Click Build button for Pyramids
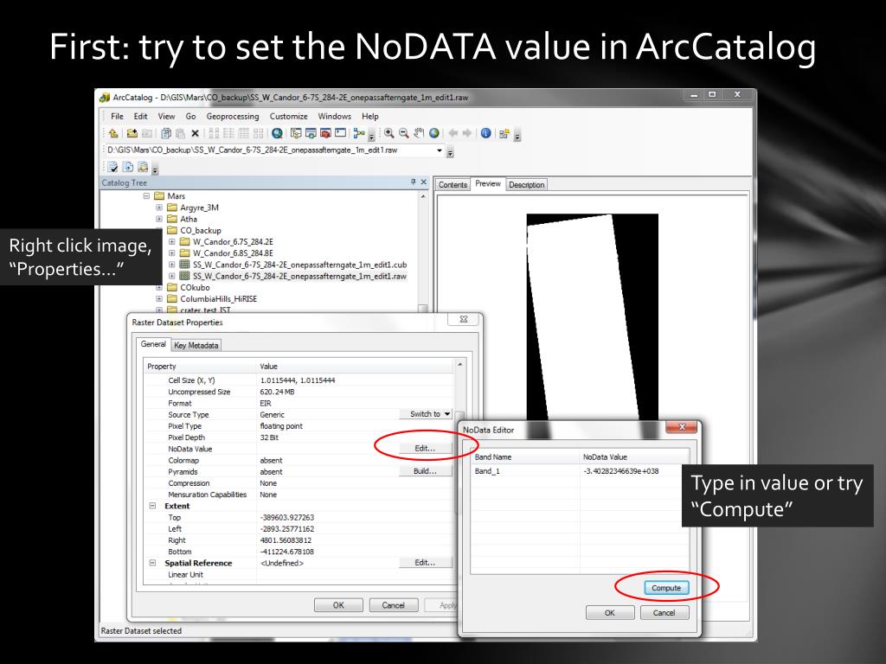 click(x=426, y=471)
